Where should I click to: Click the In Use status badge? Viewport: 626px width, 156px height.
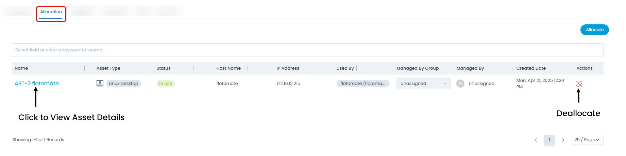(x=166, y=84)
